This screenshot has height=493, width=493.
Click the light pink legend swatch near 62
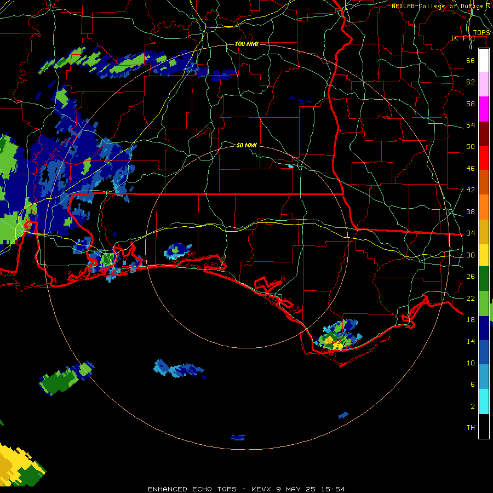pos(484,84)
